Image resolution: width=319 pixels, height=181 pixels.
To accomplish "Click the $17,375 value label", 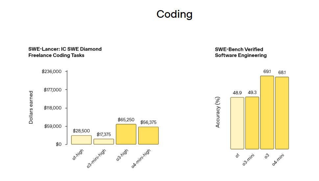I will (104, 134).
